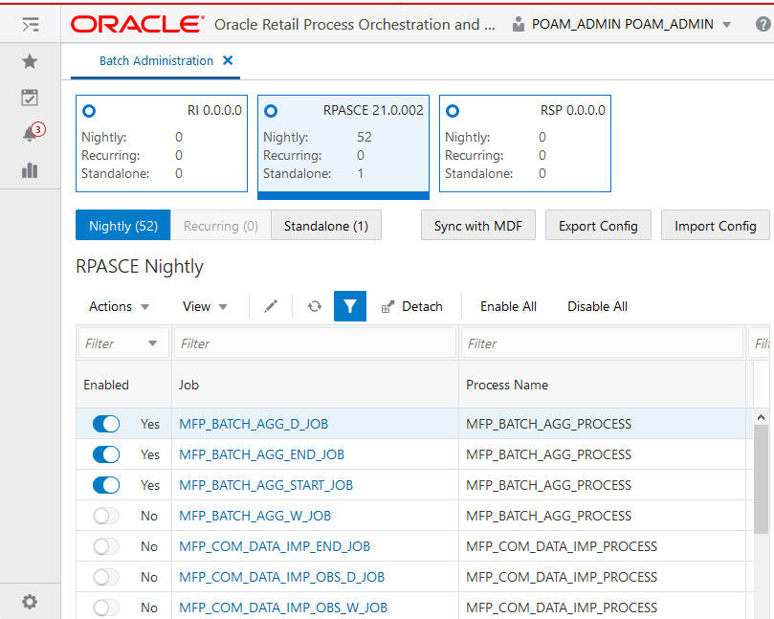774x619 pixels.
Task: Open notifications bell with 3 alerts
Action: click(33, 132)
